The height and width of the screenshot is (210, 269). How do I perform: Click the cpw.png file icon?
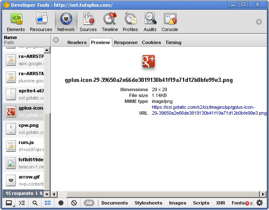tap(11, 129)
